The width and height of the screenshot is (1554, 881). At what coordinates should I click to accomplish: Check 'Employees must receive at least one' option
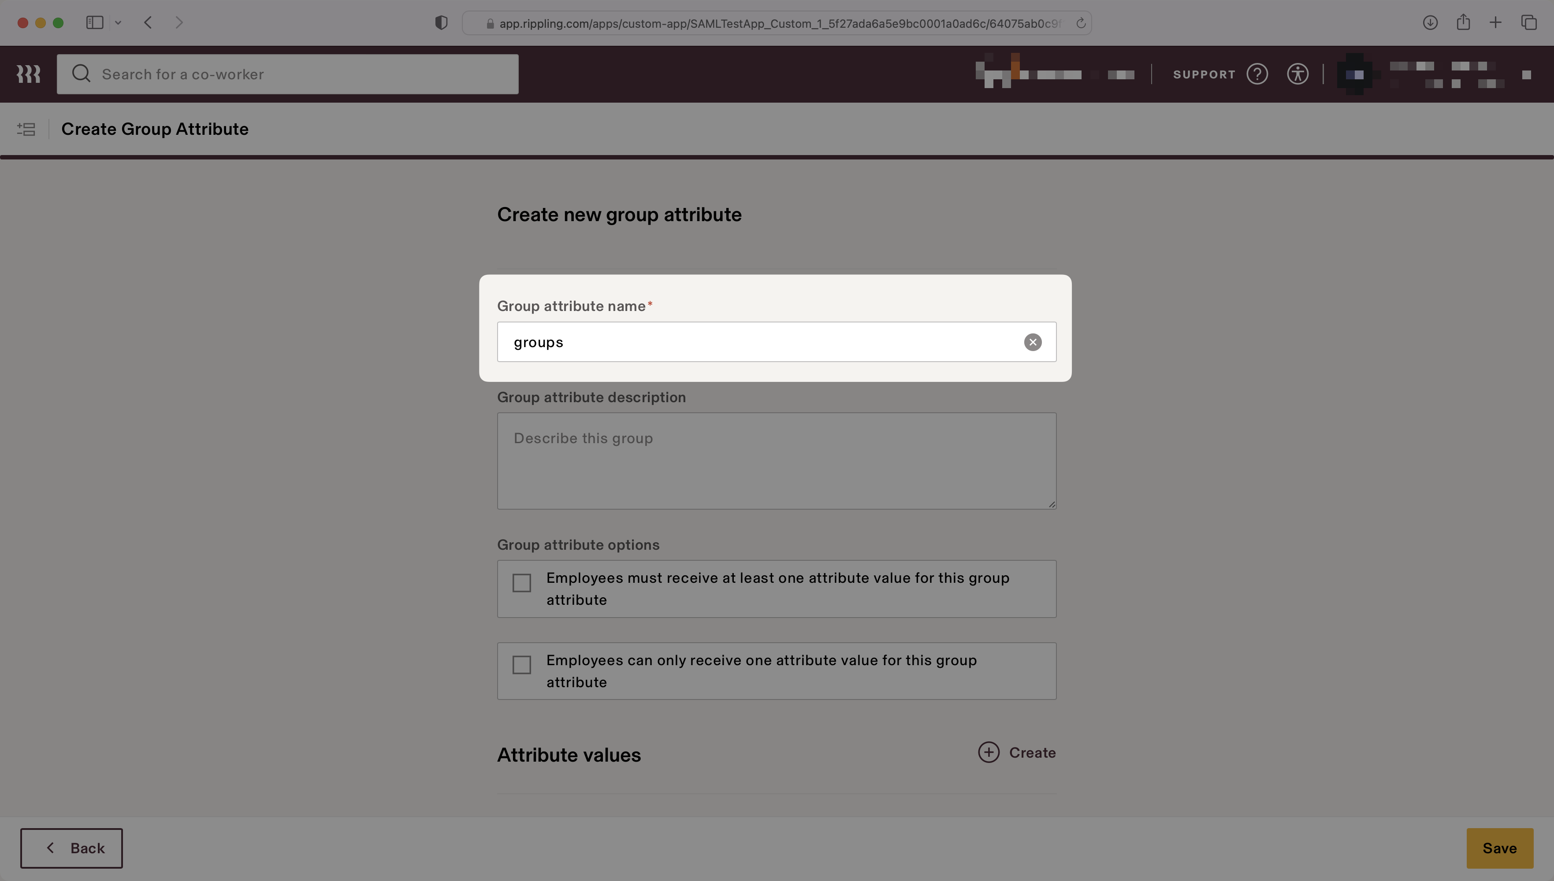pos(522,583)
